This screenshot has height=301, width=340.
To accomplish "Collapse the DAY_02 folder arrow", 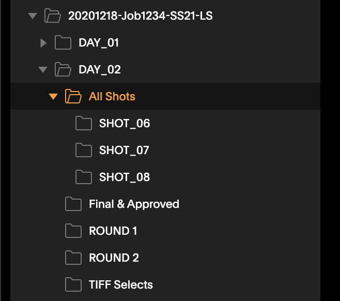I will coord(43,70).
